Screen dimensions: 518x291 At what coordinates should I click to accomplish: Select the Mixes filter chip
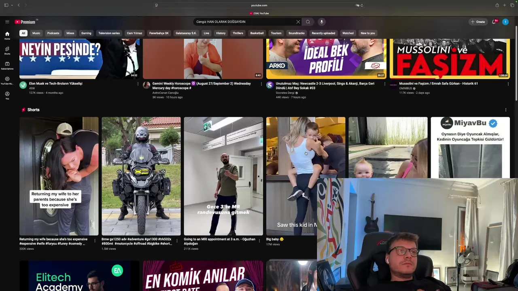click(70, 33)
